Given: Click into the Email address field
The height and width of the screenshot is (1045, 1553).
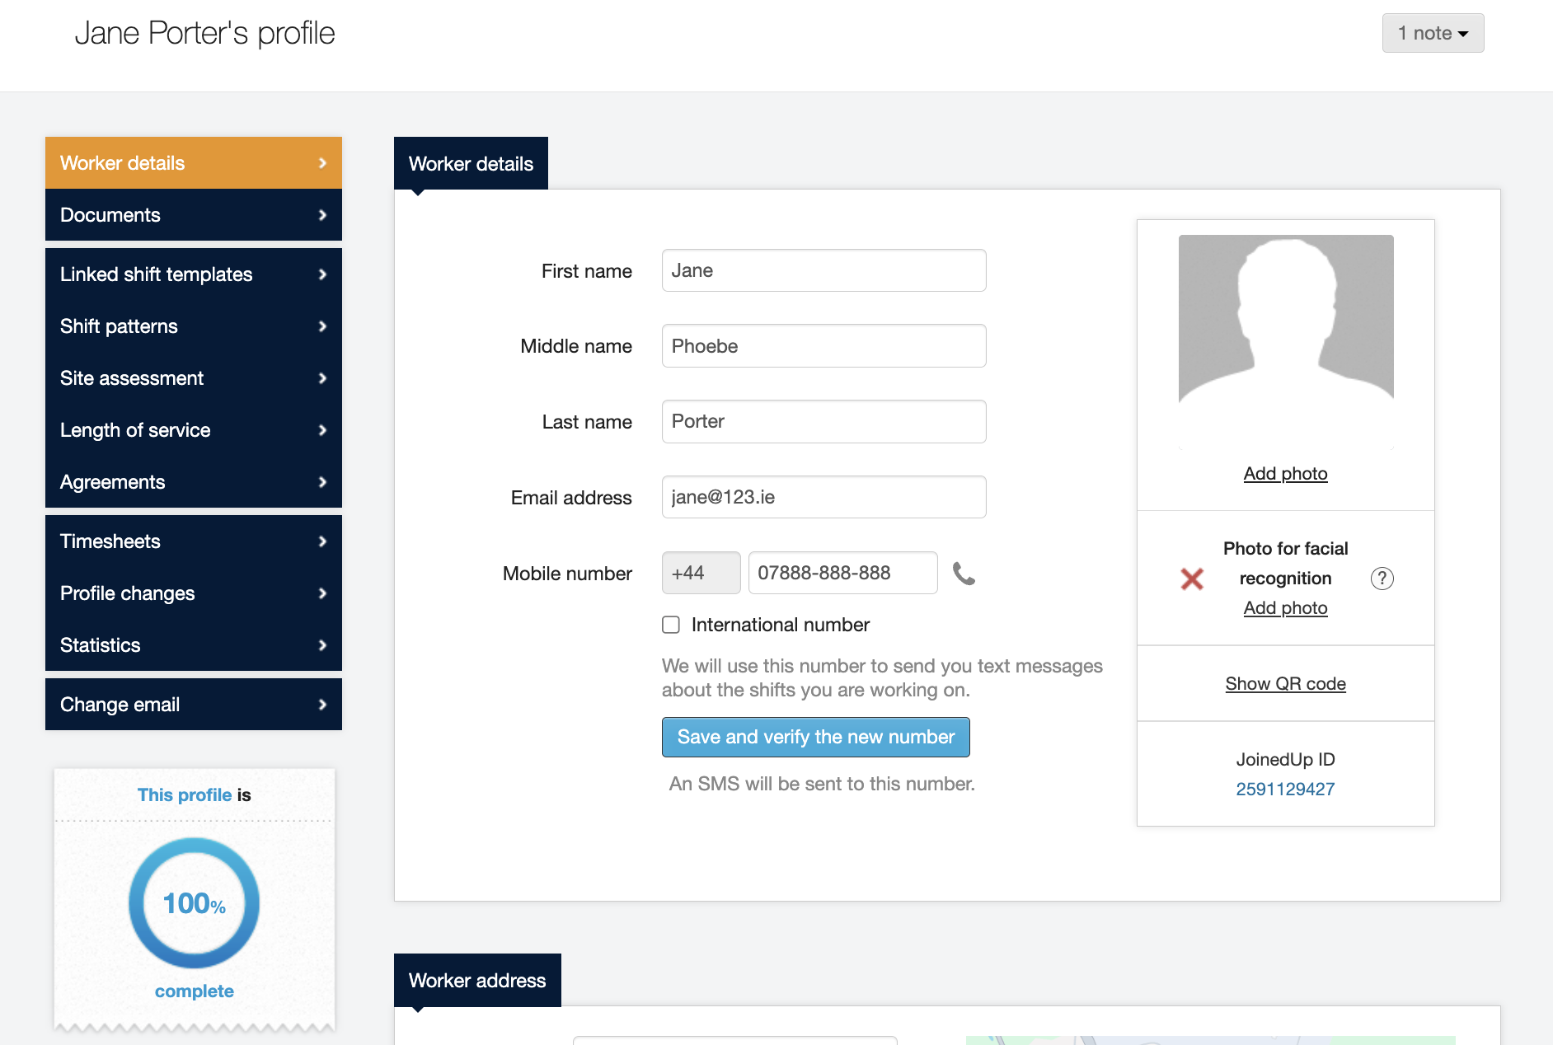Looking at the screenshot, I should click(x=823, y=497).
